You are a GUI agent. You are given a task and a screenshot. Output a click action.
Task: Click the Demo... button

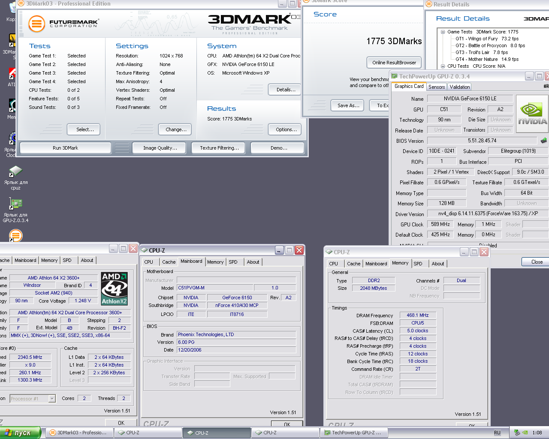(278, 148)
